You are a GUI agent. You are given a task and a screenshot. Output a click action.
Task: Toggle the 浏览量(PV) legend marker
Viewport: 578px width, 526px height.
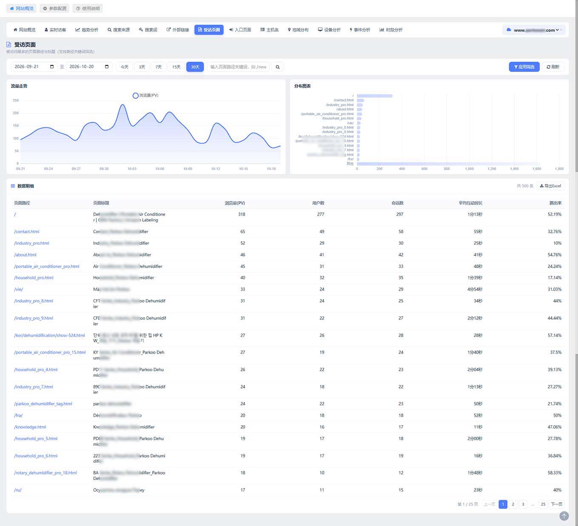point(135,96)
